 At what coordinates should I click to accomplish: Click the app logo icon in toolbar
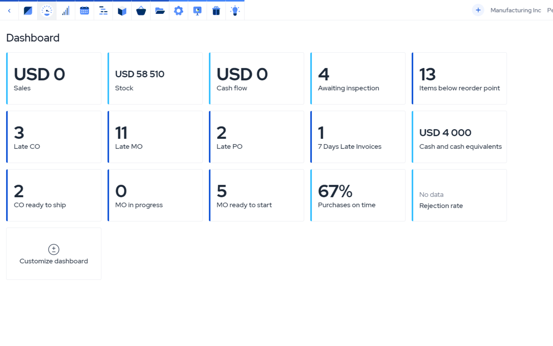[x=28, y=10]
